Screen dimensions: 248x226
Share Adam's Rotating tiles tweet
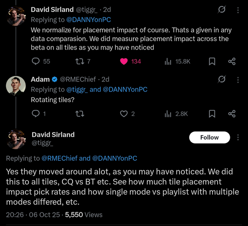(x=232, y=114)
